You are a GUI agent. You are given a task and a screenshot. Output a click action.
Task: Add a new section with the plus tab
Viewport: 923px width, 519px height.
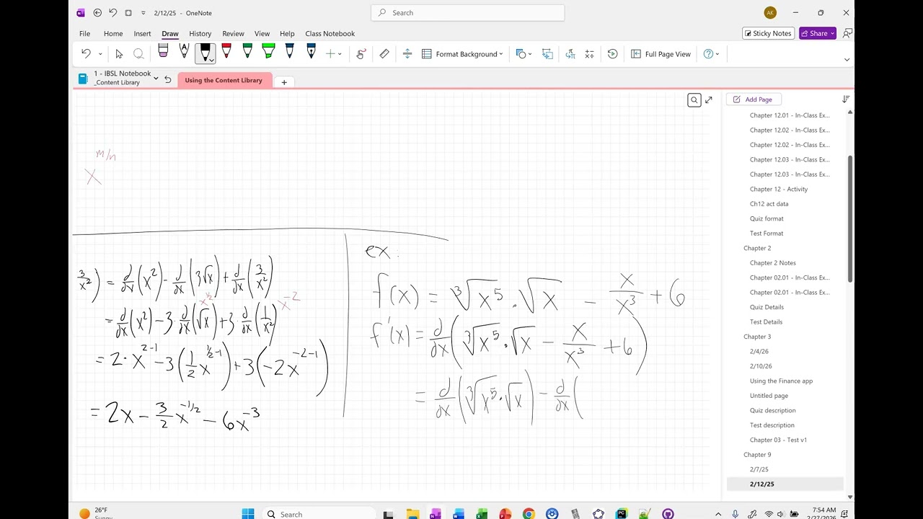point(284,81)
